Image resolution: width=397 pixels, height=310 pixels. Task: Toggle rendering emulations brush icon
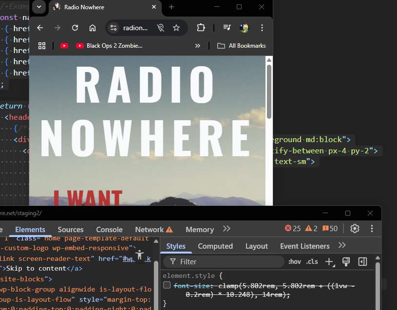point(346,262)
